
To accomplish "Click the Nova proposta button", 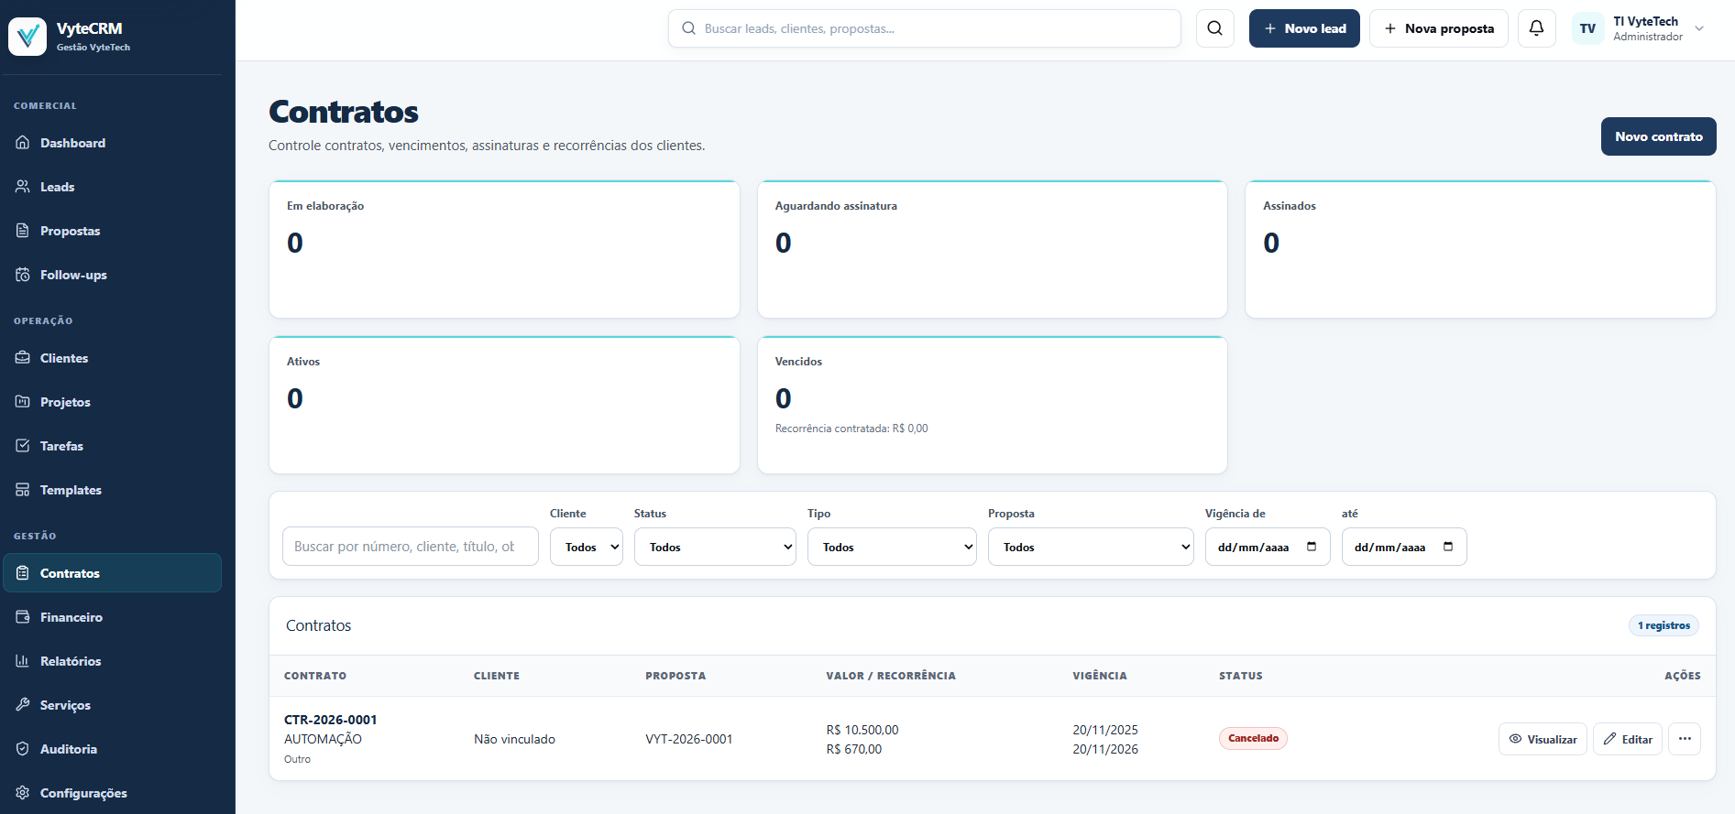I will point(1439,28).
